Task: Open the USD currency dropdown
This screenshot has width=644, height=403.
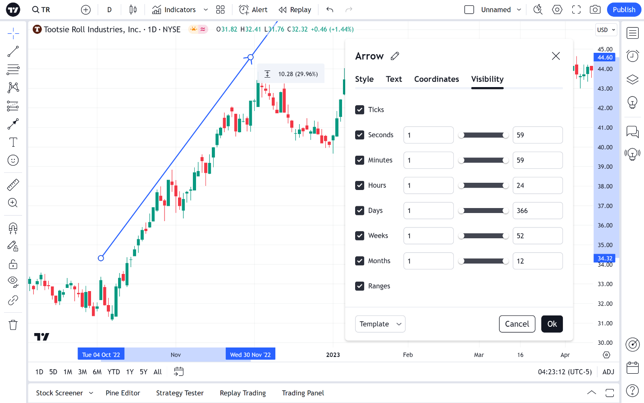Action: coord(606,30)
